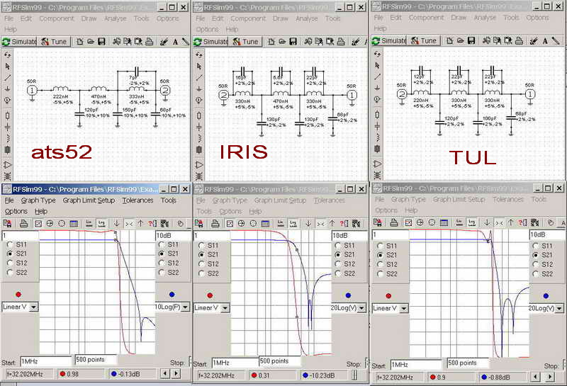Pick the resistor component in ats52 window
The height and width of the screenshot is (386, 567).
coord(8,116)
